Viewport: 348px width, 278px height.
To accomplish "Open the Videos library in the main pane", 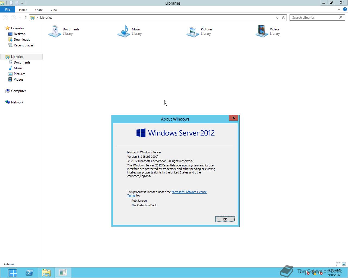I will tap(268, 31).
